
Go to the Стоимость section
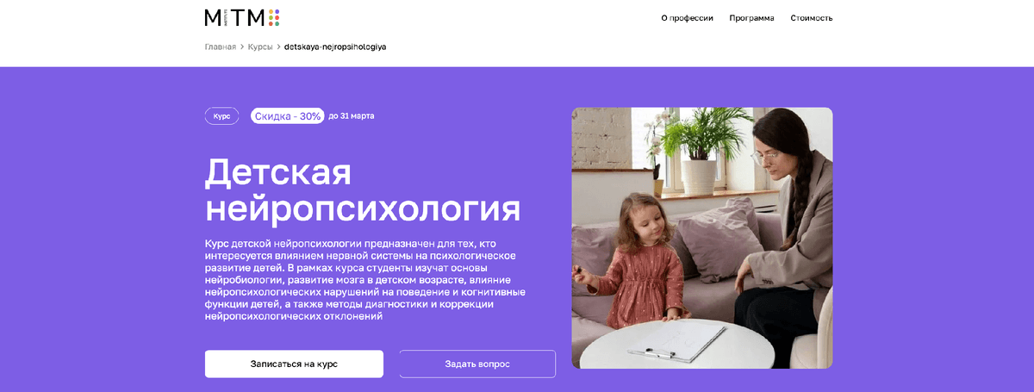pyautogui.click(x=812, y=18)
